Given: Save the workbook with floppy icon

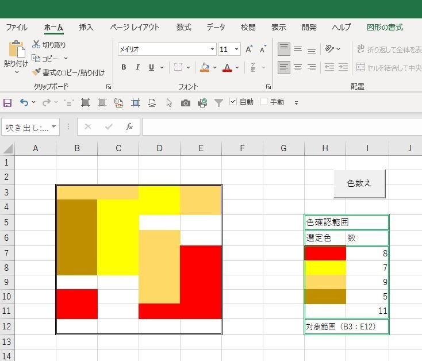Looking at the screenshot, I should (x=7, y=103).
